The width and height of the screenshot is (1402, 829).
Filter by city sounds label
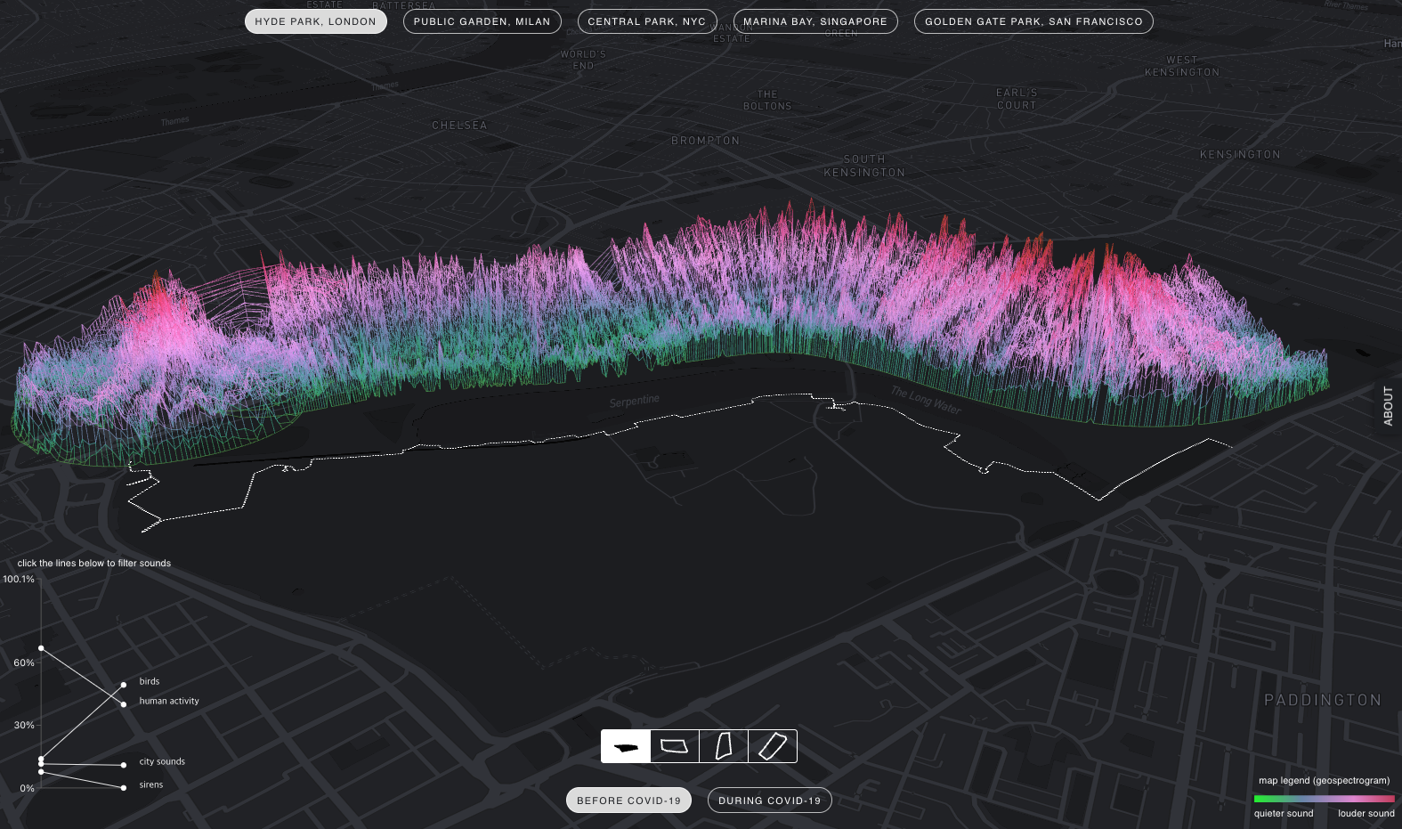162,761
